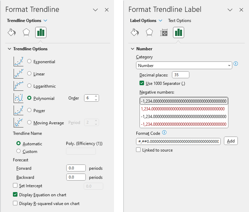Open Fill & Line icon in Format Trendline
Screen dimensions: 249x212
coord(12,32)
